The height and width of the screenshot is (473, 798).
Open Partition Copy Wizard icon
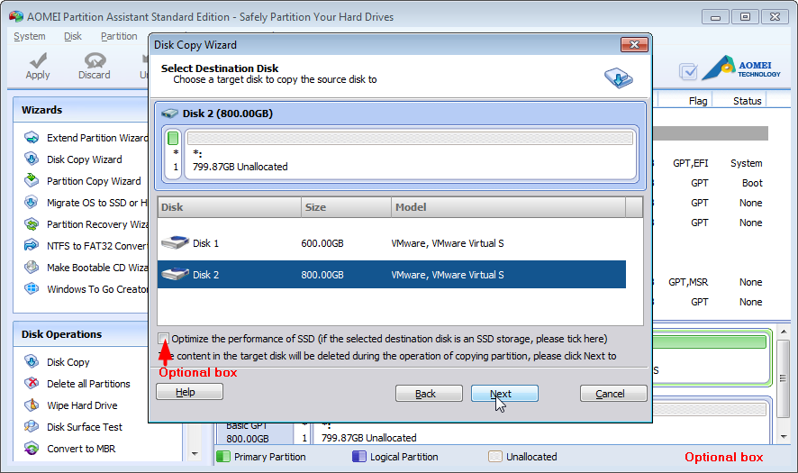32,180
